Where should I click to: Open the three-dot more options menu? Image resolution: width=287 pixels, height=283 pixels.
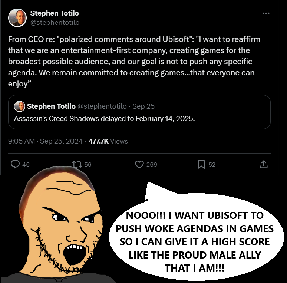266,13
